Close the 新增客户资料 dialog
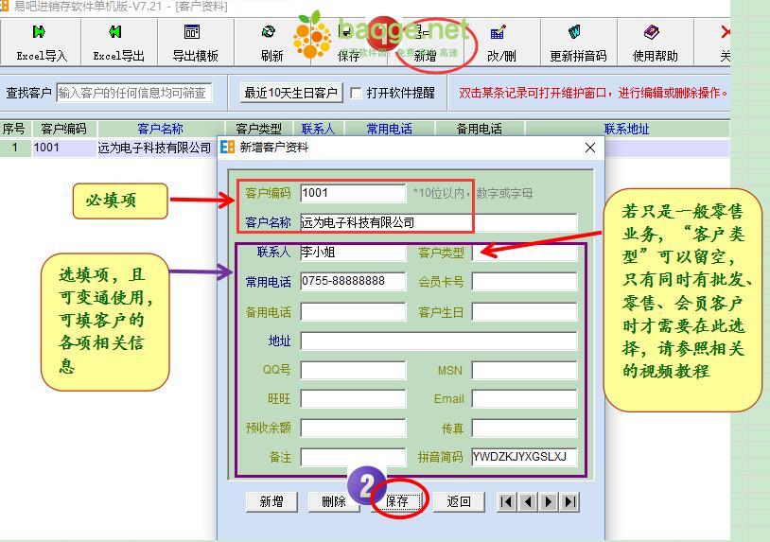 (x=590, y=148)
